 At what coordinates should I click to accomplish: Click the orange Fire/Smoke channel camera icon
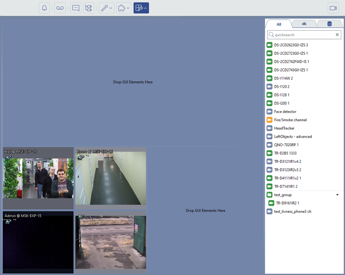270,120
